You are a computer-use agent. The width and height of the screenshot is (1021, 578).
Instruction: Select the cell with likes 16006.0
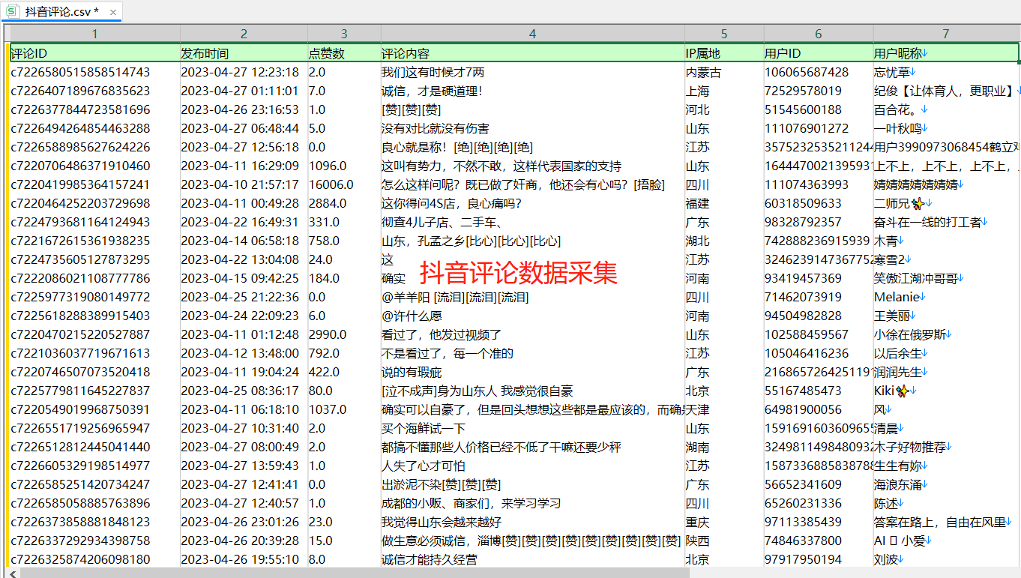[331, 184]
